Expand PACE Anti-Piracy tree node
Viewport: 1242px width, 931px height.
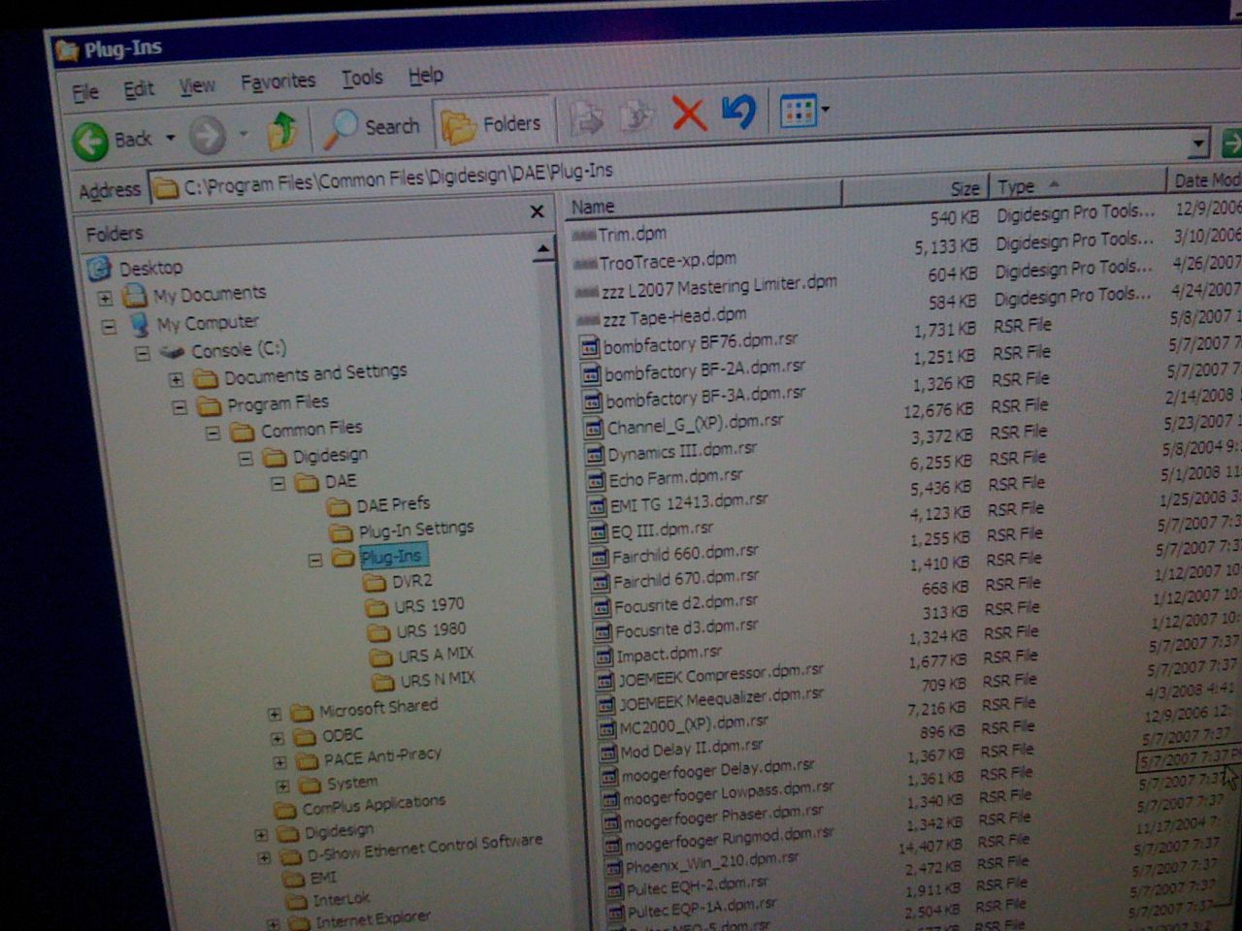(279, 762)
